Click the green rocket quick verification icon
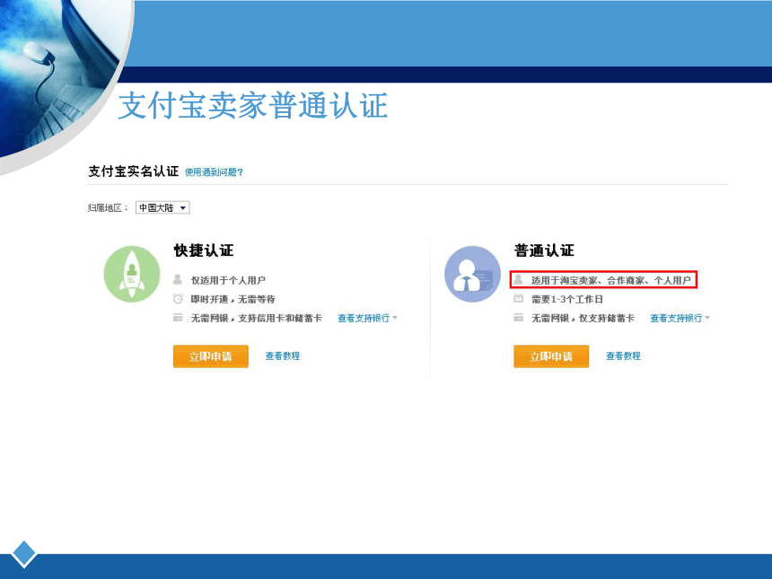The width and height of the screenshot is (772, 579). pyautogui.click(x=132, y=274)
